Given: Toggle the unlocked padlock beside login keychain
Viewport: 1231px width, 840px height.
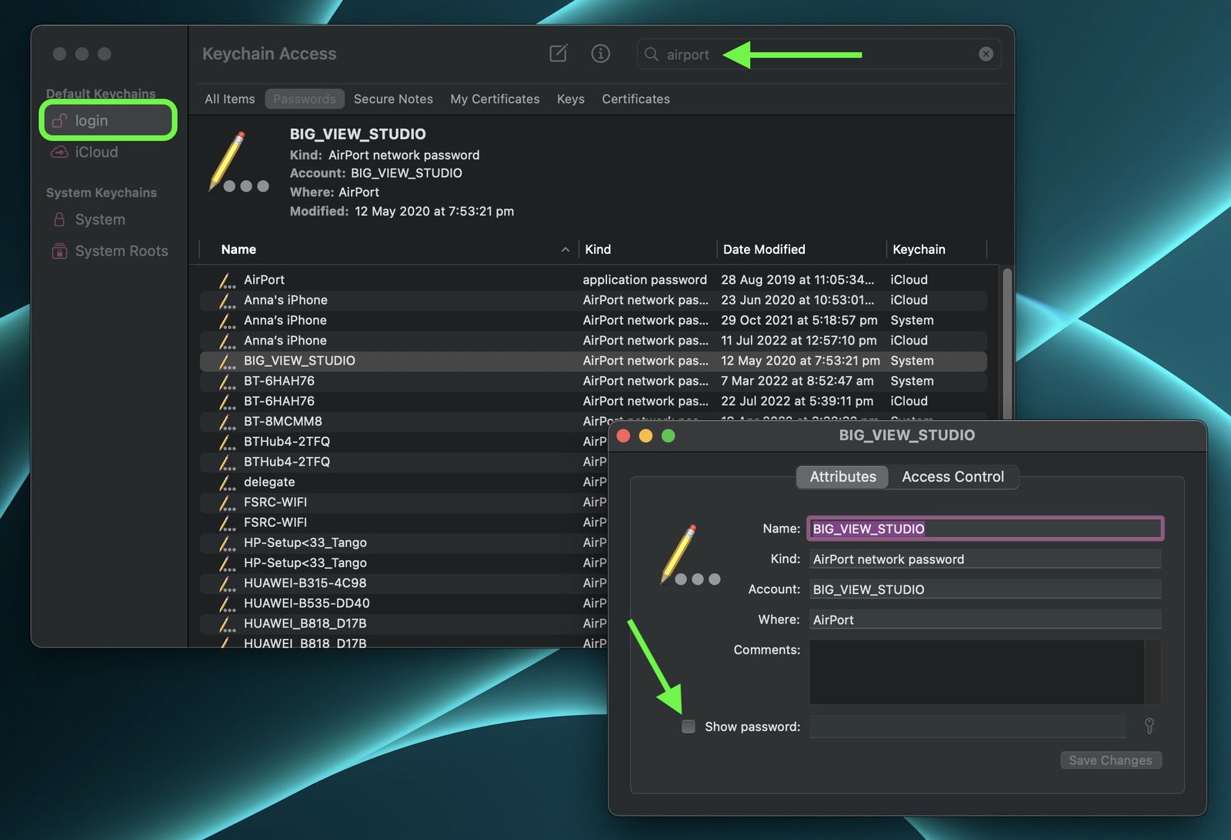Looking at the screenshot, I should point(58,120).
